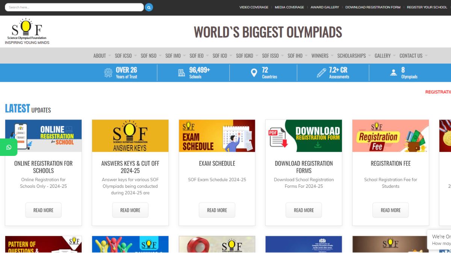Open the Video Coverage link
The image size is (451, 253).
point(254,7)
